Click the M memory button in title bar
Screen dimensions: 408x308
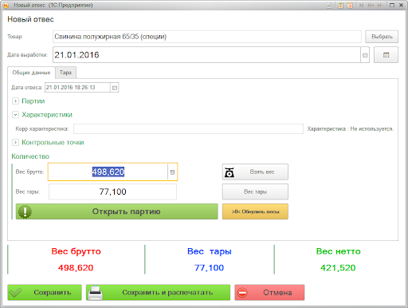coord(361,6)
